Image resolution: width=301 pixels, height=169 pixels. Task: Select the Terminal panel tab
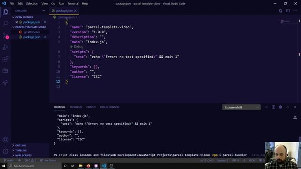[x=59, y=107]
